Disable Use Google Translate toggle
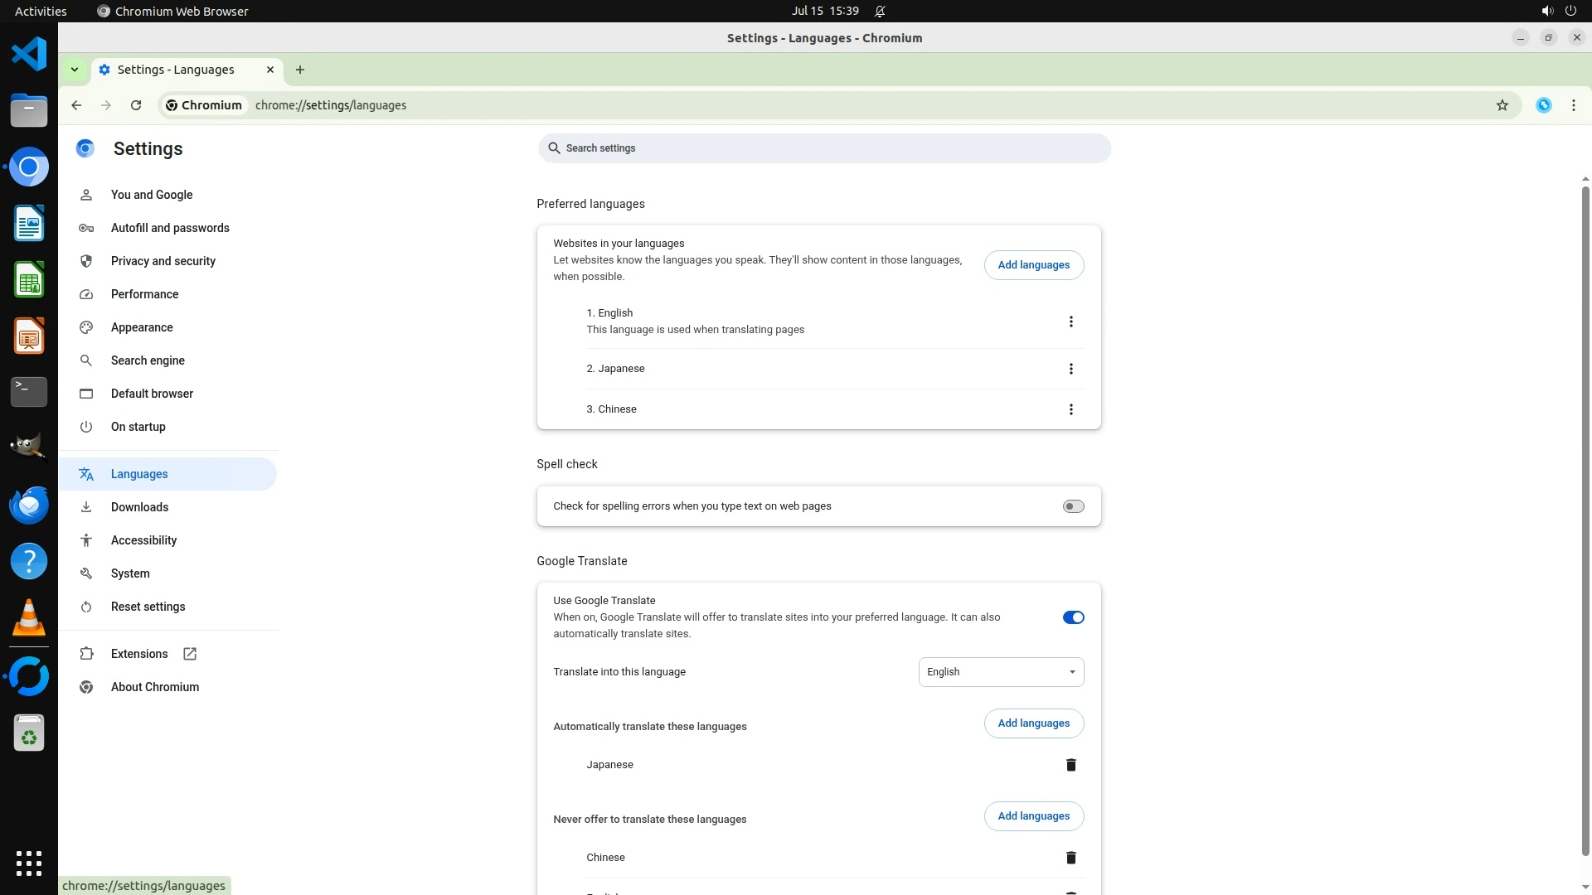The width and height of the screenshot is (1592, 895). point(1073,617)
